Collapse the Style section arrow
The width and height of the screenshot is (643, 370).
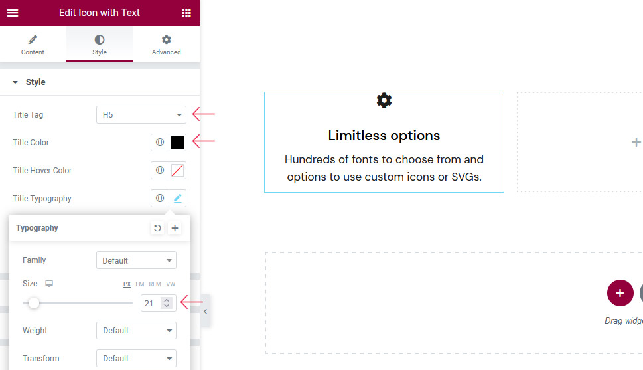coord(15,82)
